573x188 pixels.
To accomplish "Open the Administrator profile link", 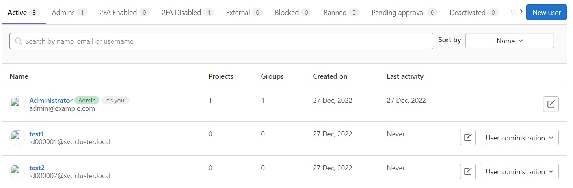I will tap(51, 101).
